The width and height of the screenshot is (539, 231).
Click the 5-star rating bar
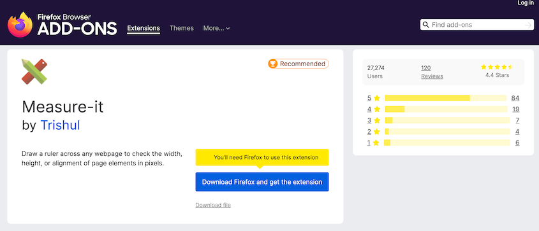coord(445,98)
